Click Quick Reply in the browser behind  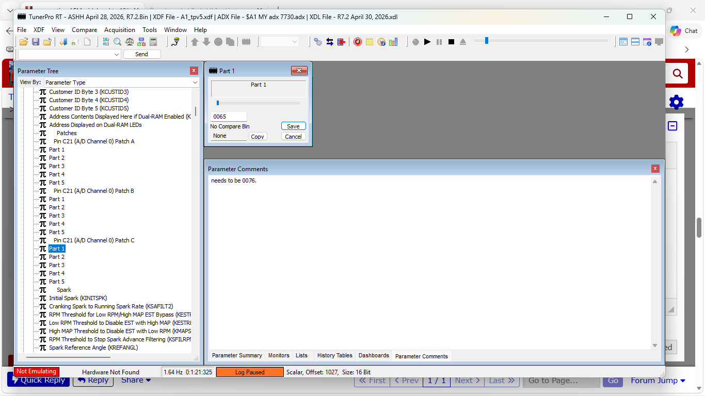pos(39,380)
